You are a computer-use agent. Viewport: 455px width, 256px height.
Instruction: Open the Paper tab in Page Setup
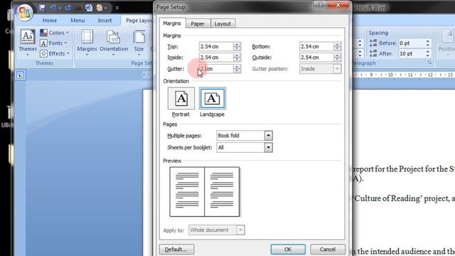[x=198, y=23]
